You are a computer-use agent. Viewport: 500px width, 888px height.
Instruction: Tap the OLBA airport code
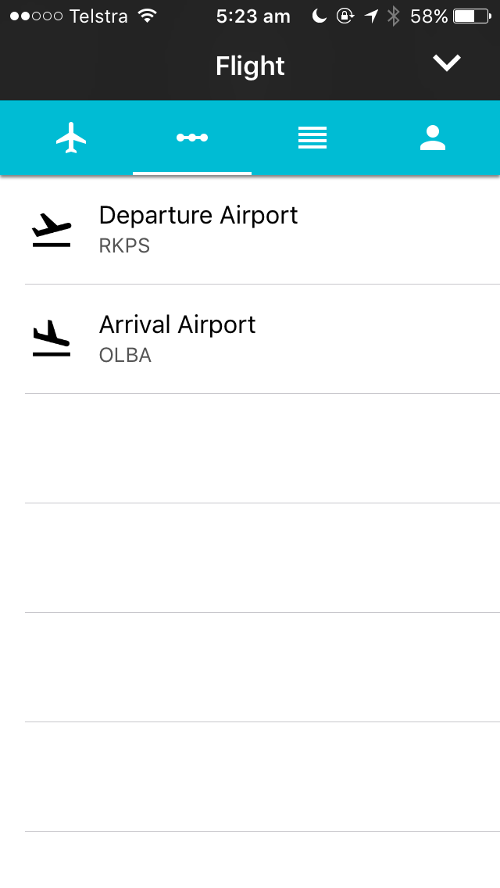125,356
